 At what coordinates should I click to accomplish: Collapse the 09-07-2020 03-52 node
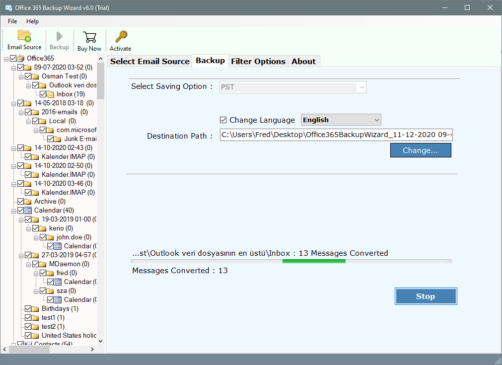13,68
